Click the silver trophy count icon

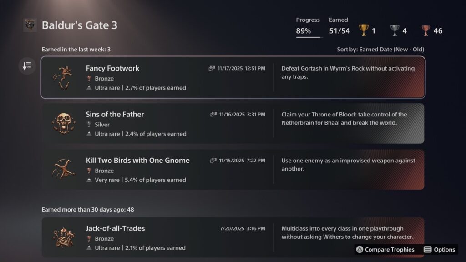coord(395,30)
